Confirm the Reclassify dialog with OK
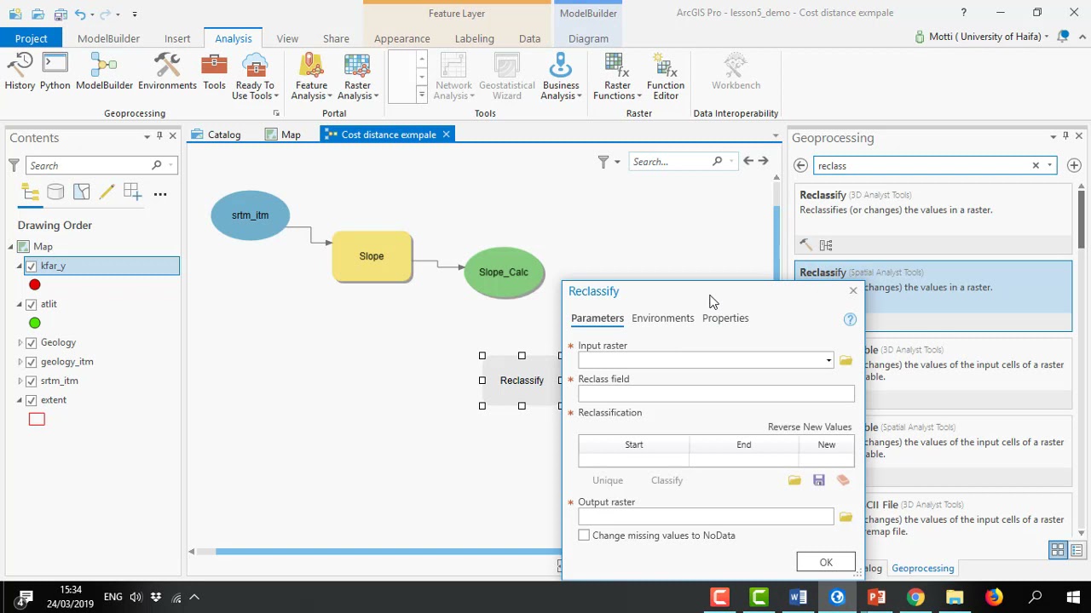Screen dimensions: 1091x613 click(826, 563)
